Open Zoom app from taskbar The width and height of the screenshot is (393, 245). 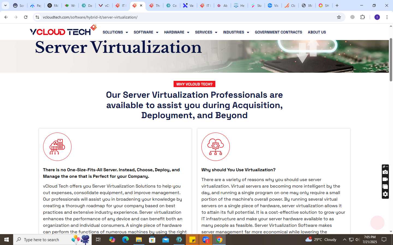point(206,240)
